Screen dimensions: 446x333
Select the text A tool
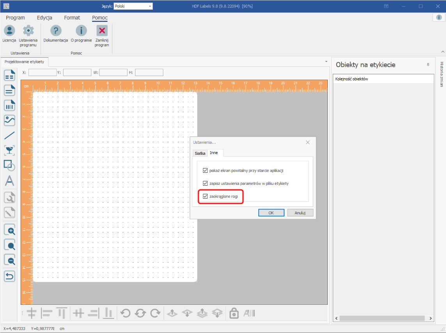(9, 181)
